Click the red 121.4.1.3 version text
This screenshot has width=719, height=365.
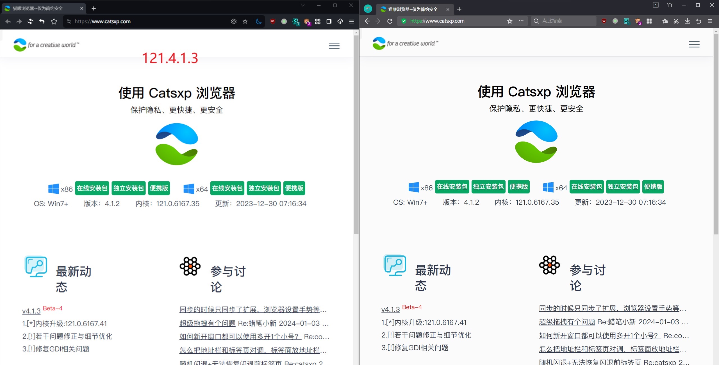point(170,58)
